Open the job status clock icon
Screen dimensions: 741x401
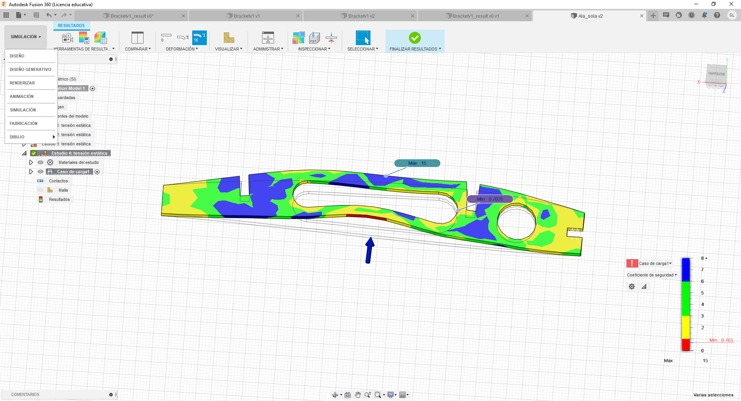pyautogui.click(x=692, y=15)
